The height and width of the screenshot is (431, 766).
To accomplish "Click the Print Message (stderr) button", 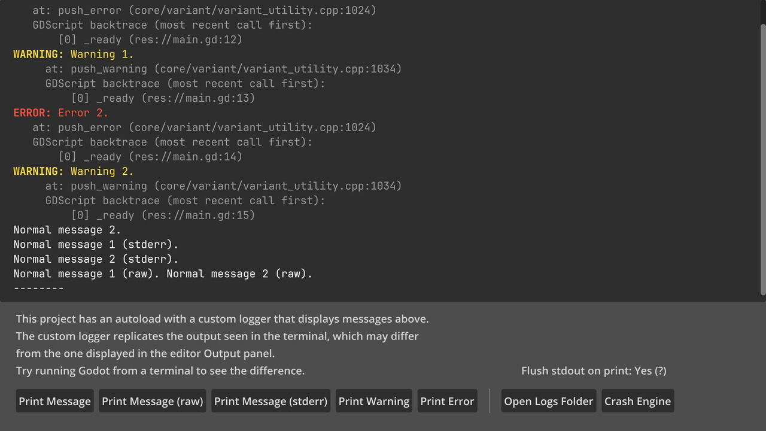I will pos(270,401).
